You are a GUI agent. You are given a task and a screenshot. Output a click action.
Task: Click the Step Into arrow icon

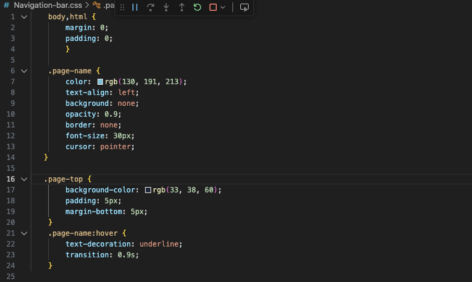tap(166, 7)
